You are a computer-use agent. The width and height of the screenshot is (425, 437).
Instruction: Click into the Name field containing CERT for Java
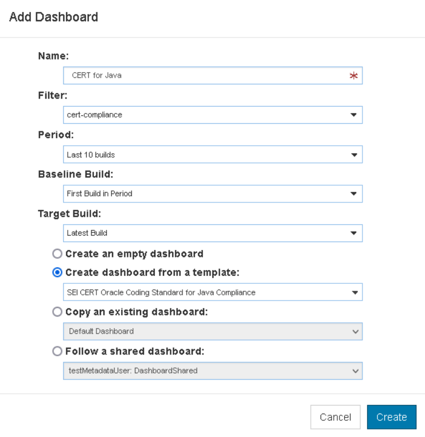pos(213,75)
